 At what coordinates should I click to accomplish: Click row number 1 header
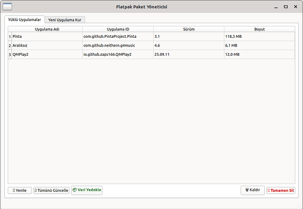pos(10,36)
